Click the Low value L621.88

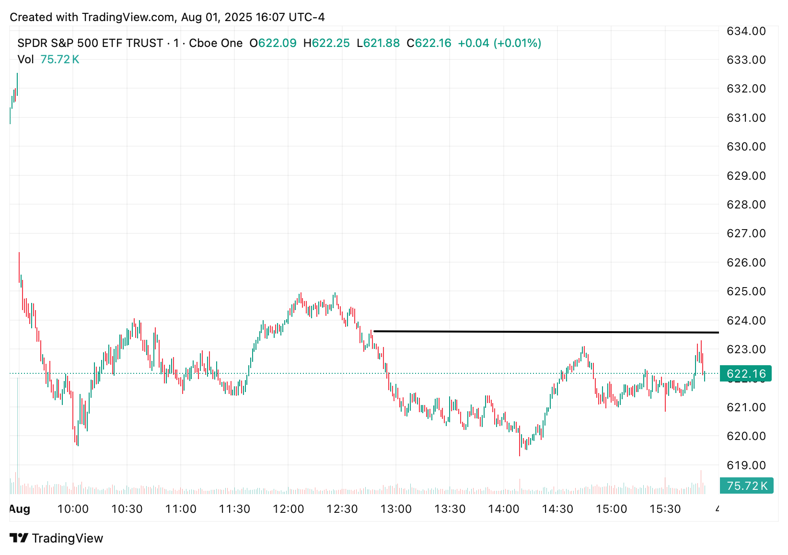(x=378, y=43)
